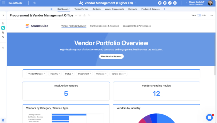The image size is (217, 123).
Task: Open the notifications bell icon
Action: tap(175, 3)
